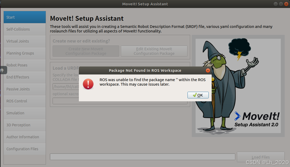Image resolution: width=290 pixels, height=167 pixels.
Task: Click the Load Files button
Action: (x=261, y=157)
